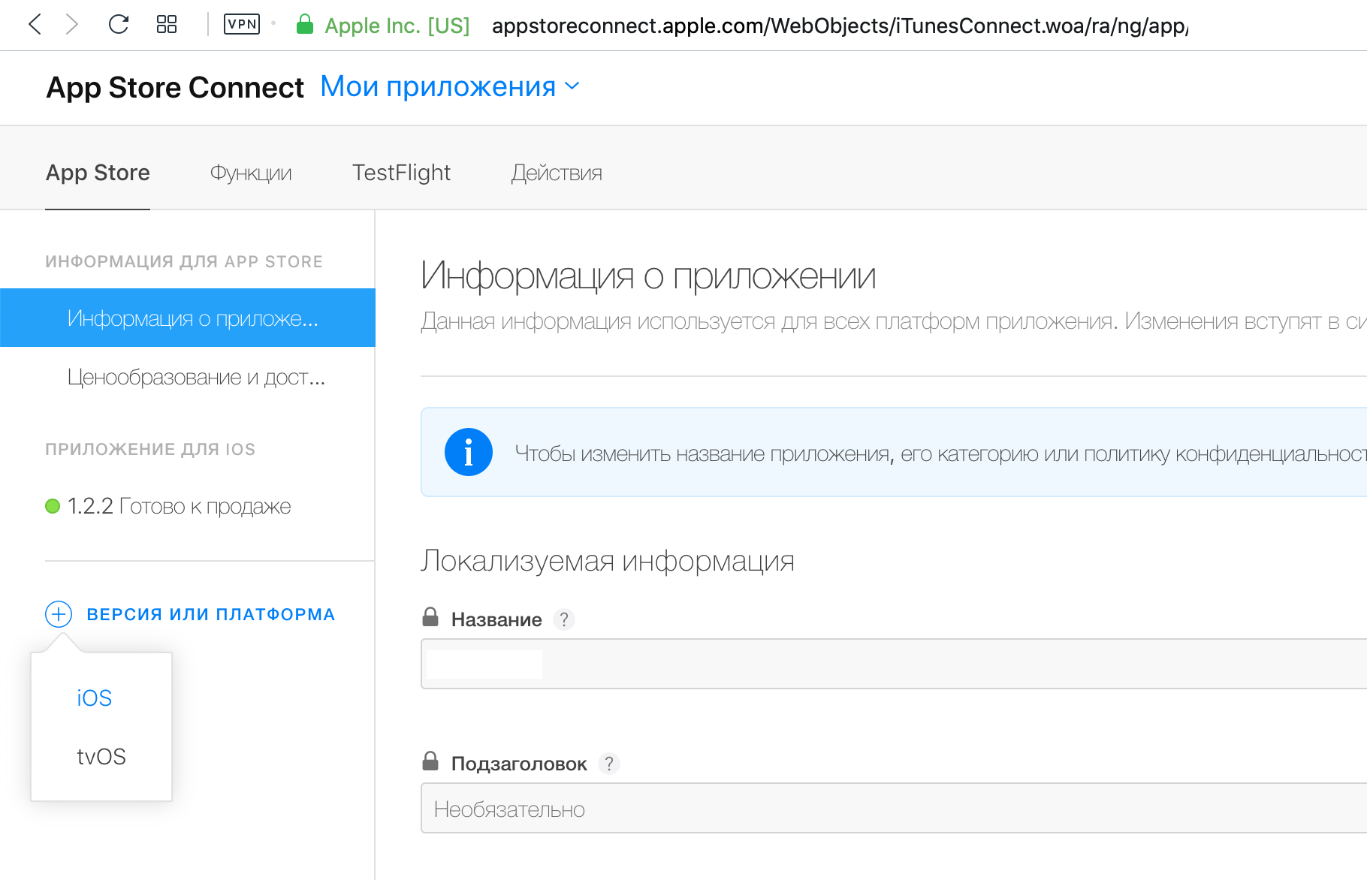Click the Подзаголовок field with Необязательно placeholder
This screenshot has width=1367, height=880.
point(894,808)
